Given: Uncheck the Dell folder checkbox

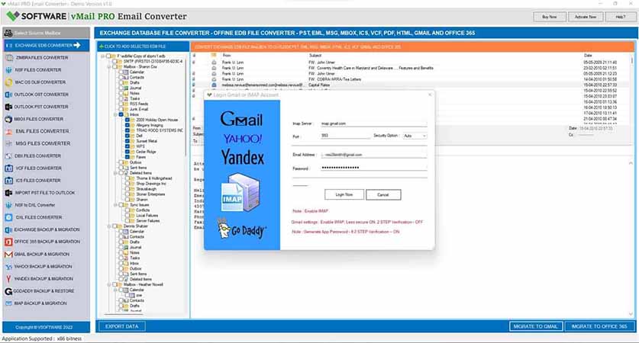Looking at the screenshot, I should point(127,136).
